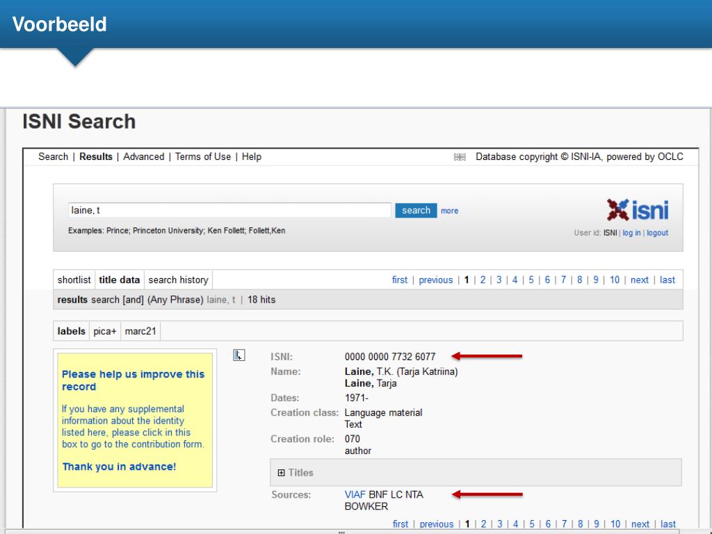Screen dimensions: 712x534
Task: Go to top pagination page 3
Action: point(499,280)
